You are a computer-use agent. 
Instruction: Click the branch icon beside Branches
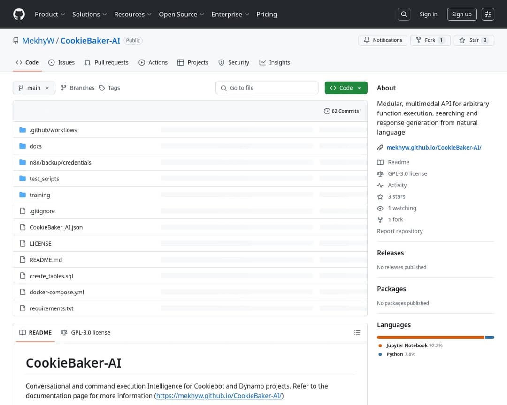pos(64,88)
